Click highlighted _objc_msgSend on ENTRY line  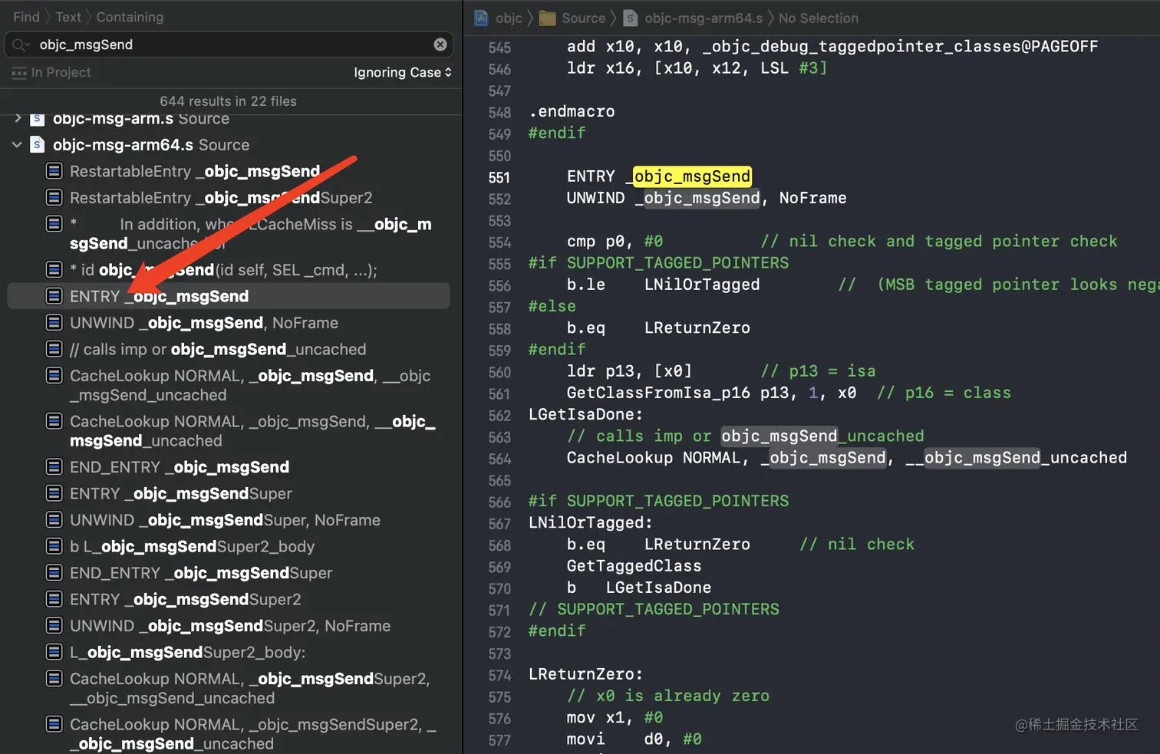(x=691, y=176)
